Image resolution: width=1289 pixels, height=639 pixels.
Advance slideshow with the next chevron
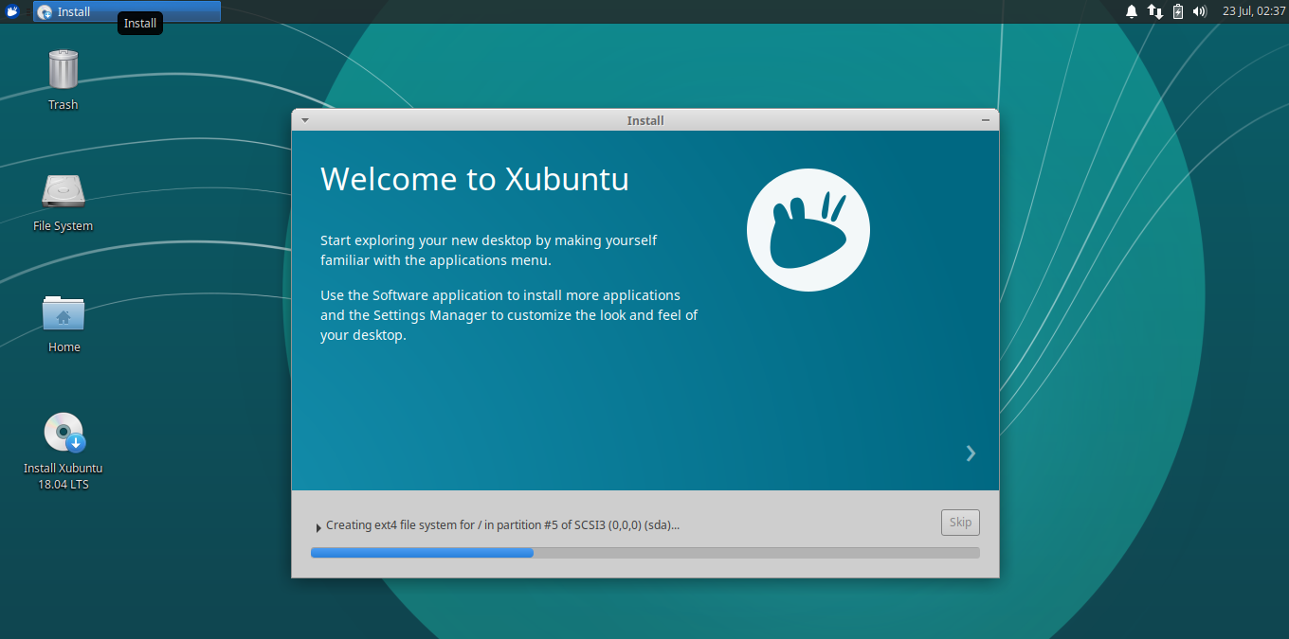[x=971, y=453]
